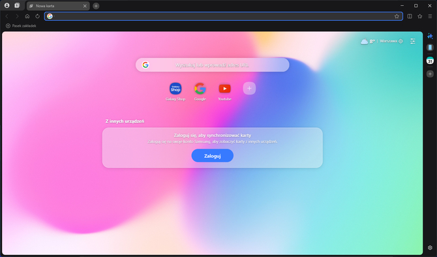Click the Zaloguj button

[213, 155]
